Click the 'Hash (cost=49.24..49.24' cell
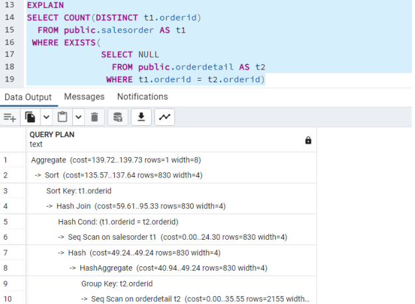This screenshot has height=304, width=415. click(171, 253)
